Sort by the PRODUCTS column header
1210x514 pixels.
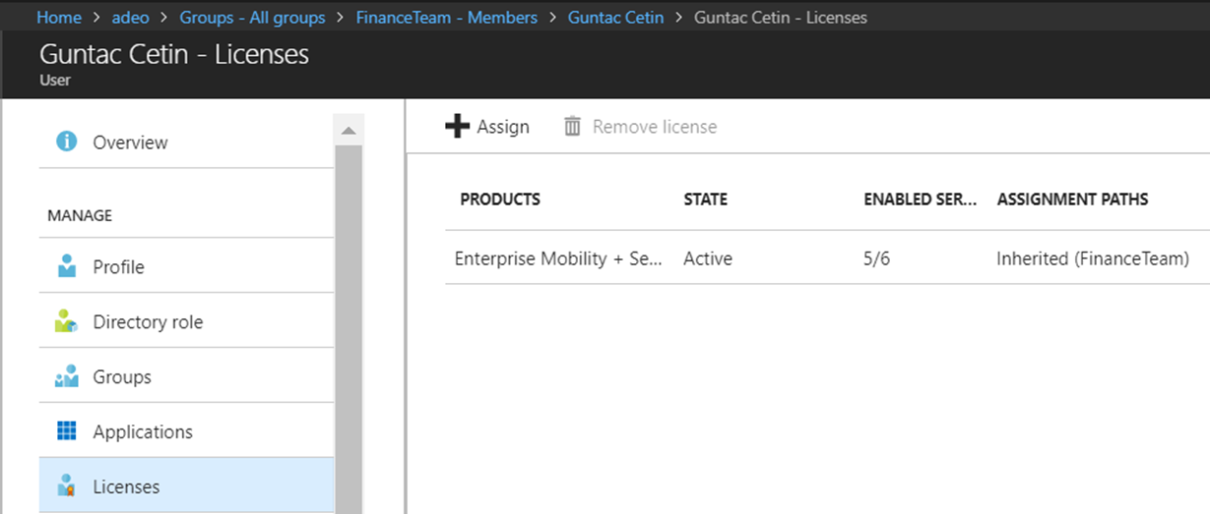[500, 200]
